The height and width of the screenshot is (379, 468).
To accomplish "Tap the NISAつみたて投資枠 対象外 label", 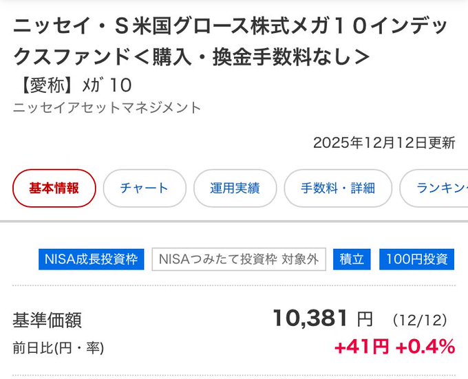I will (239, 259).
